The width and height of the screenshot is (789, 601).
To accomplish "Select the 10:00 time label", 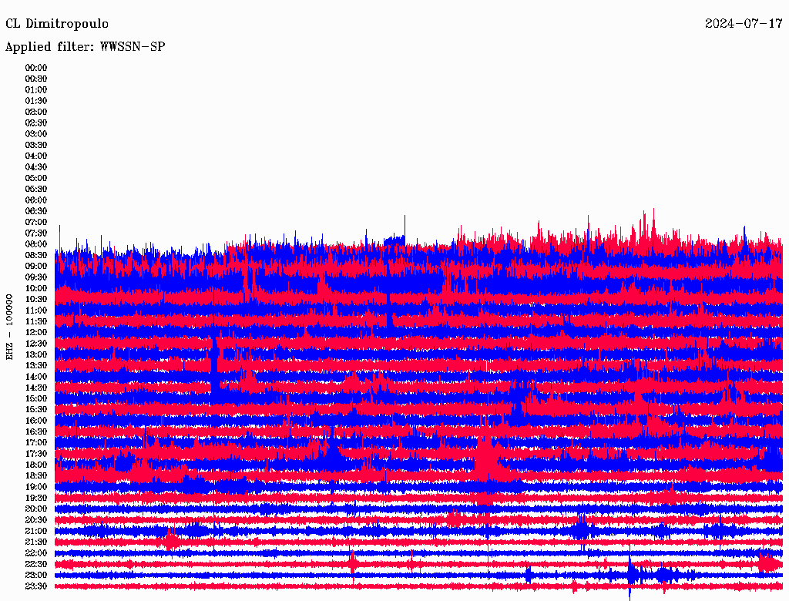I will (36, 288).
